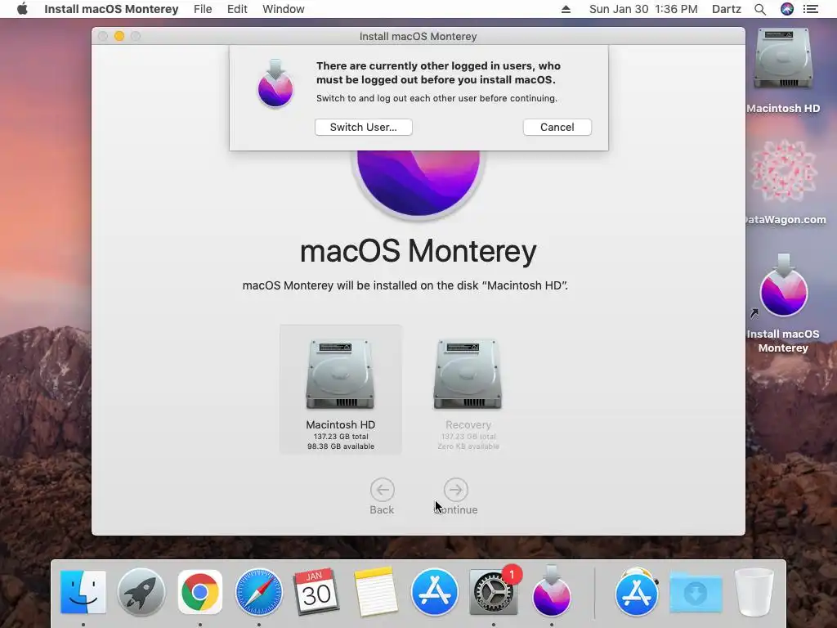Minimize the installer window yellow button
The height and width of the screenshot is (628, 837).
point(119,36)
